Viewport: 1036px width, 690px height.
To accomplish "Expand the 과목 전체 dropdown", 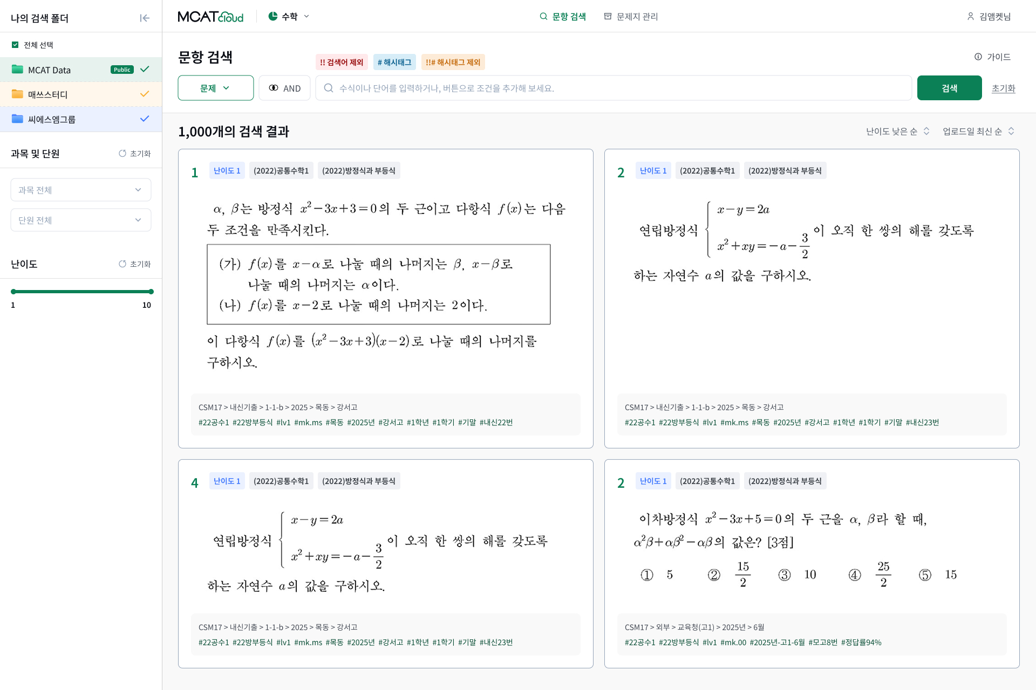I will click(x=81, y=190).
